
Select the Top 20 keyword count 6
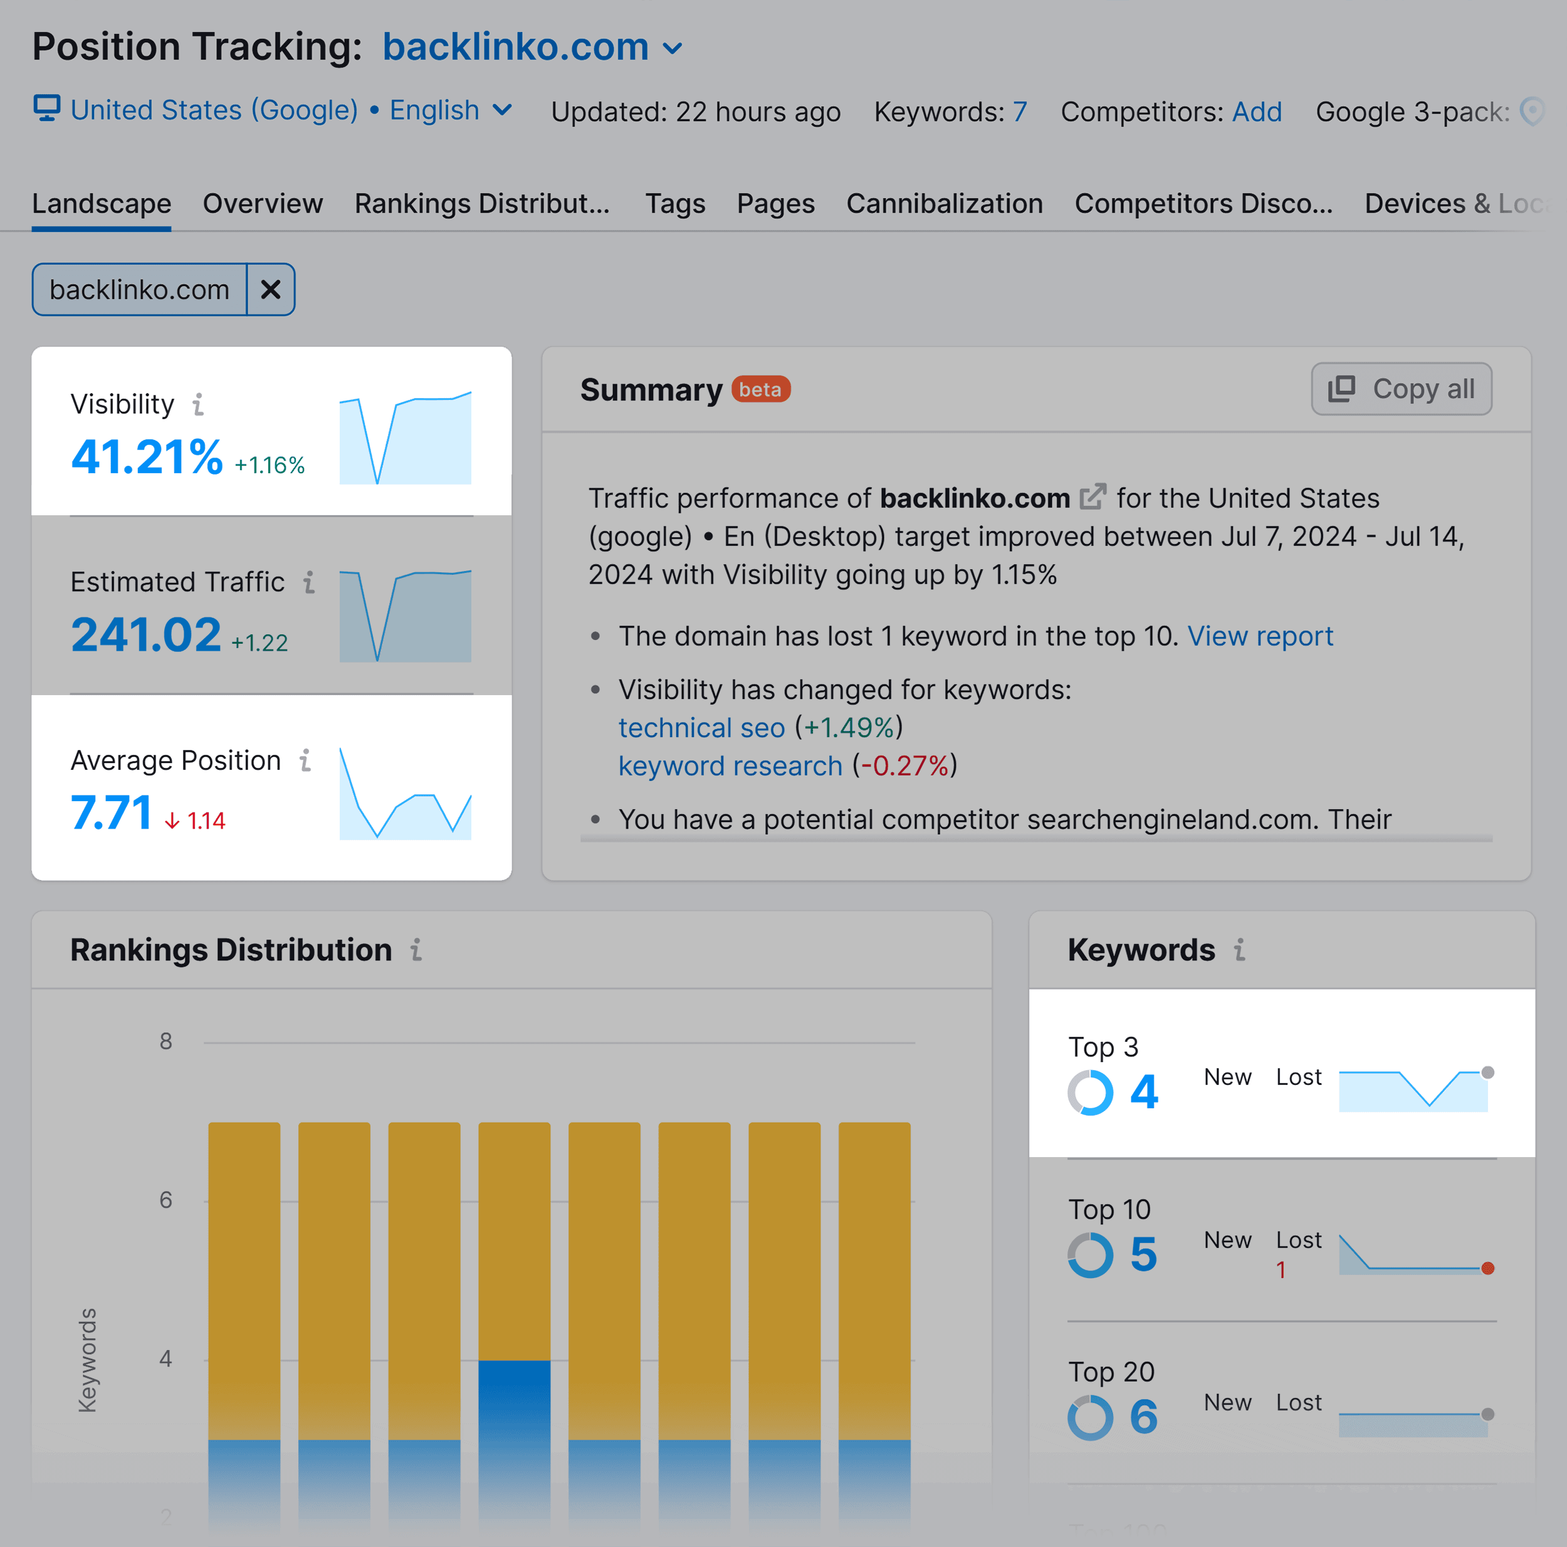[1144, 1417]
